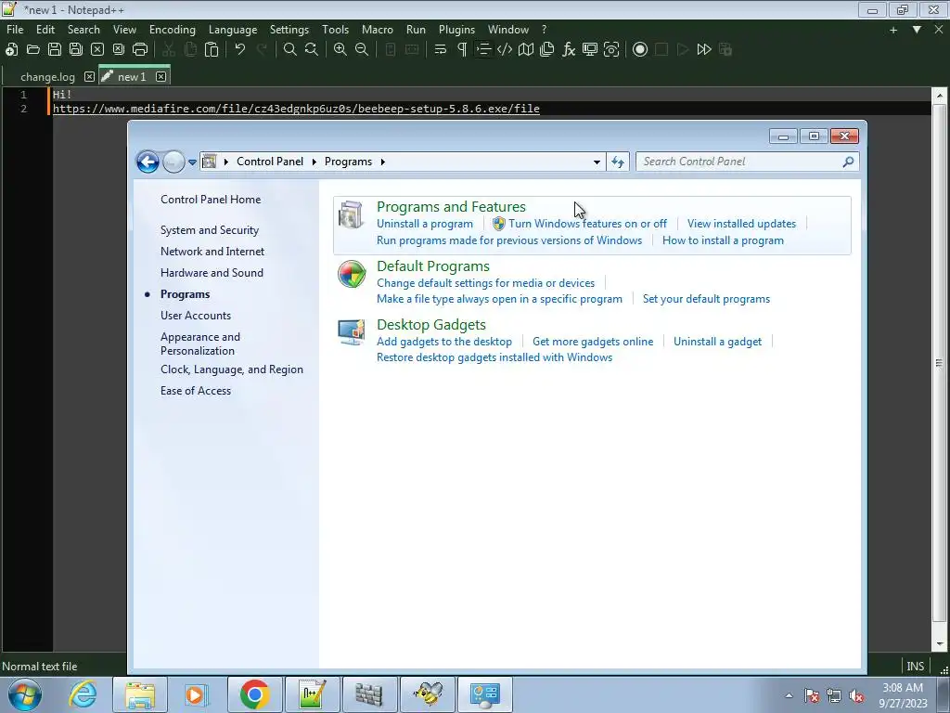Click the Save All icon in Notepad++
950x713 pixels.
(76, 50)
